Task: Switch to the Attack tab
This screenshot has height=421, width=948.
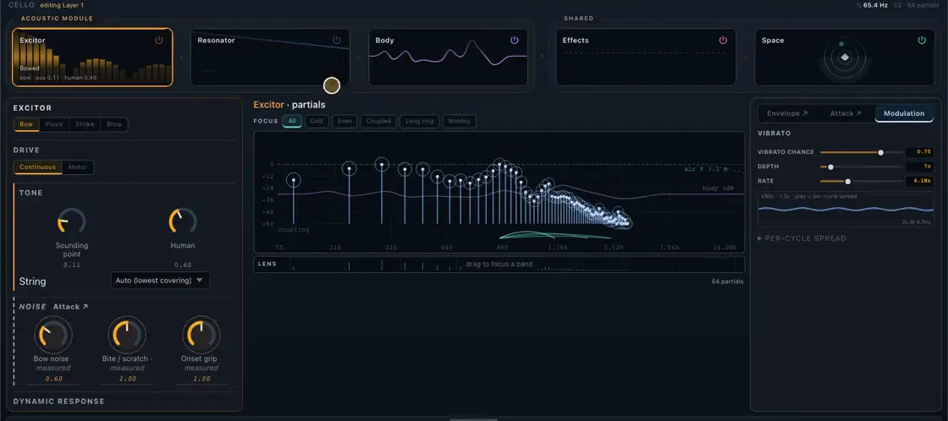Action: [x=846, y=113]
